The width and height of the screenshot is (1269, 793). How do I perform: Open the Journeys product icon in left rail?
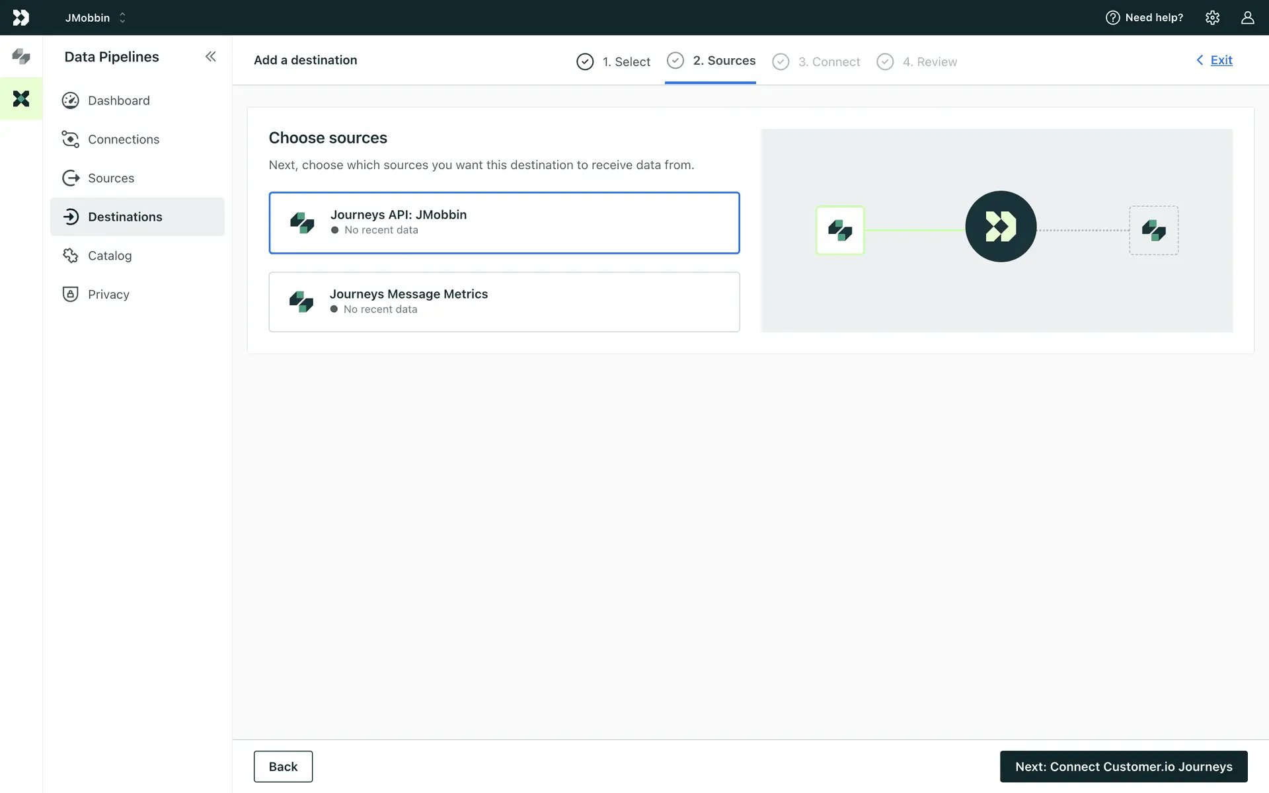[21, 57]
